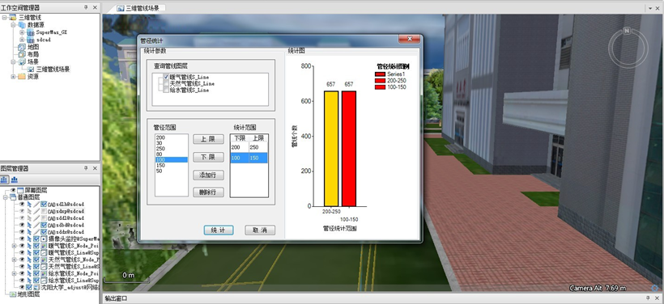664x304 pixels.
Task: Click selectable arrow icon of CAD@sdbd@sdcad layer
Action: pyautogui.click(x=29, y=225)
